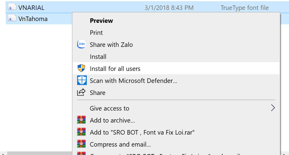Click the horizontal scrollbar track at bottom
The height and width of the screenshot is (155, 289).
(x=39, y=153)
